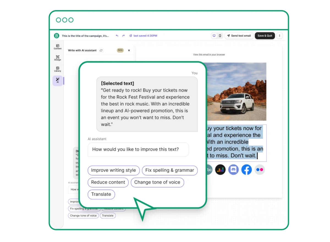Switch to mobile preview mode
Image resolution: width=330 pixels, height=242 pixels.
click(x=219, y=36)
